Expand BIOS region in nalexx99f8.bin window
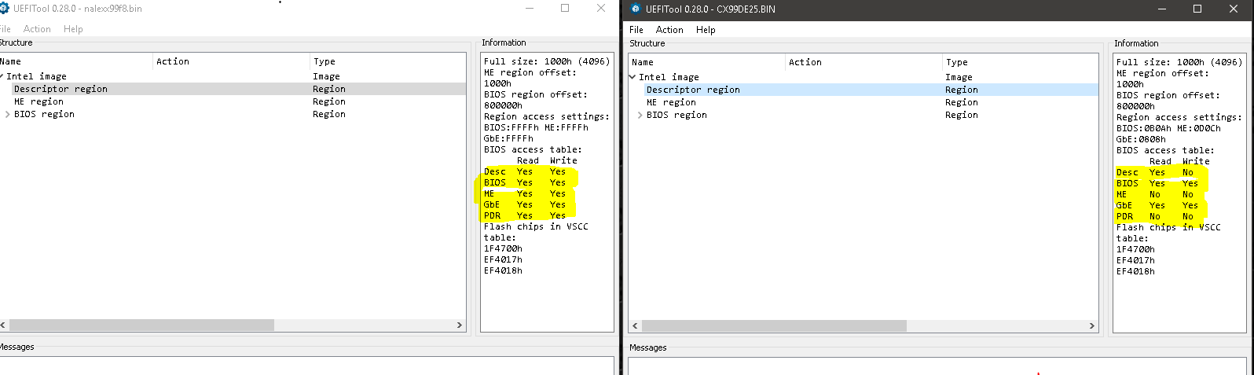This screenshot has height=375, width=1254. [8, 114]
